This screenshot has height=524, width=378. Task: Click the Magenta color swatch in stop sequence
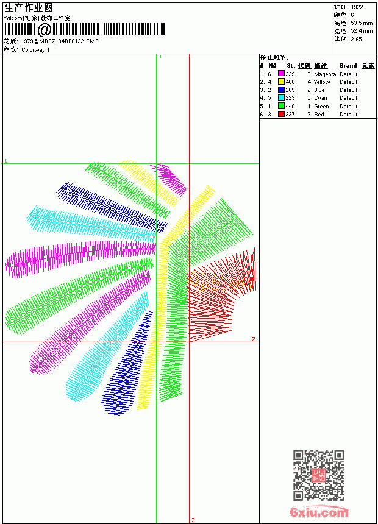(281, 74)
